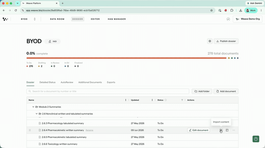Image resolution: width=265 pixels, height=148 pixels.
Task: Open the Updated column menu dots
Action: point(152,100)
